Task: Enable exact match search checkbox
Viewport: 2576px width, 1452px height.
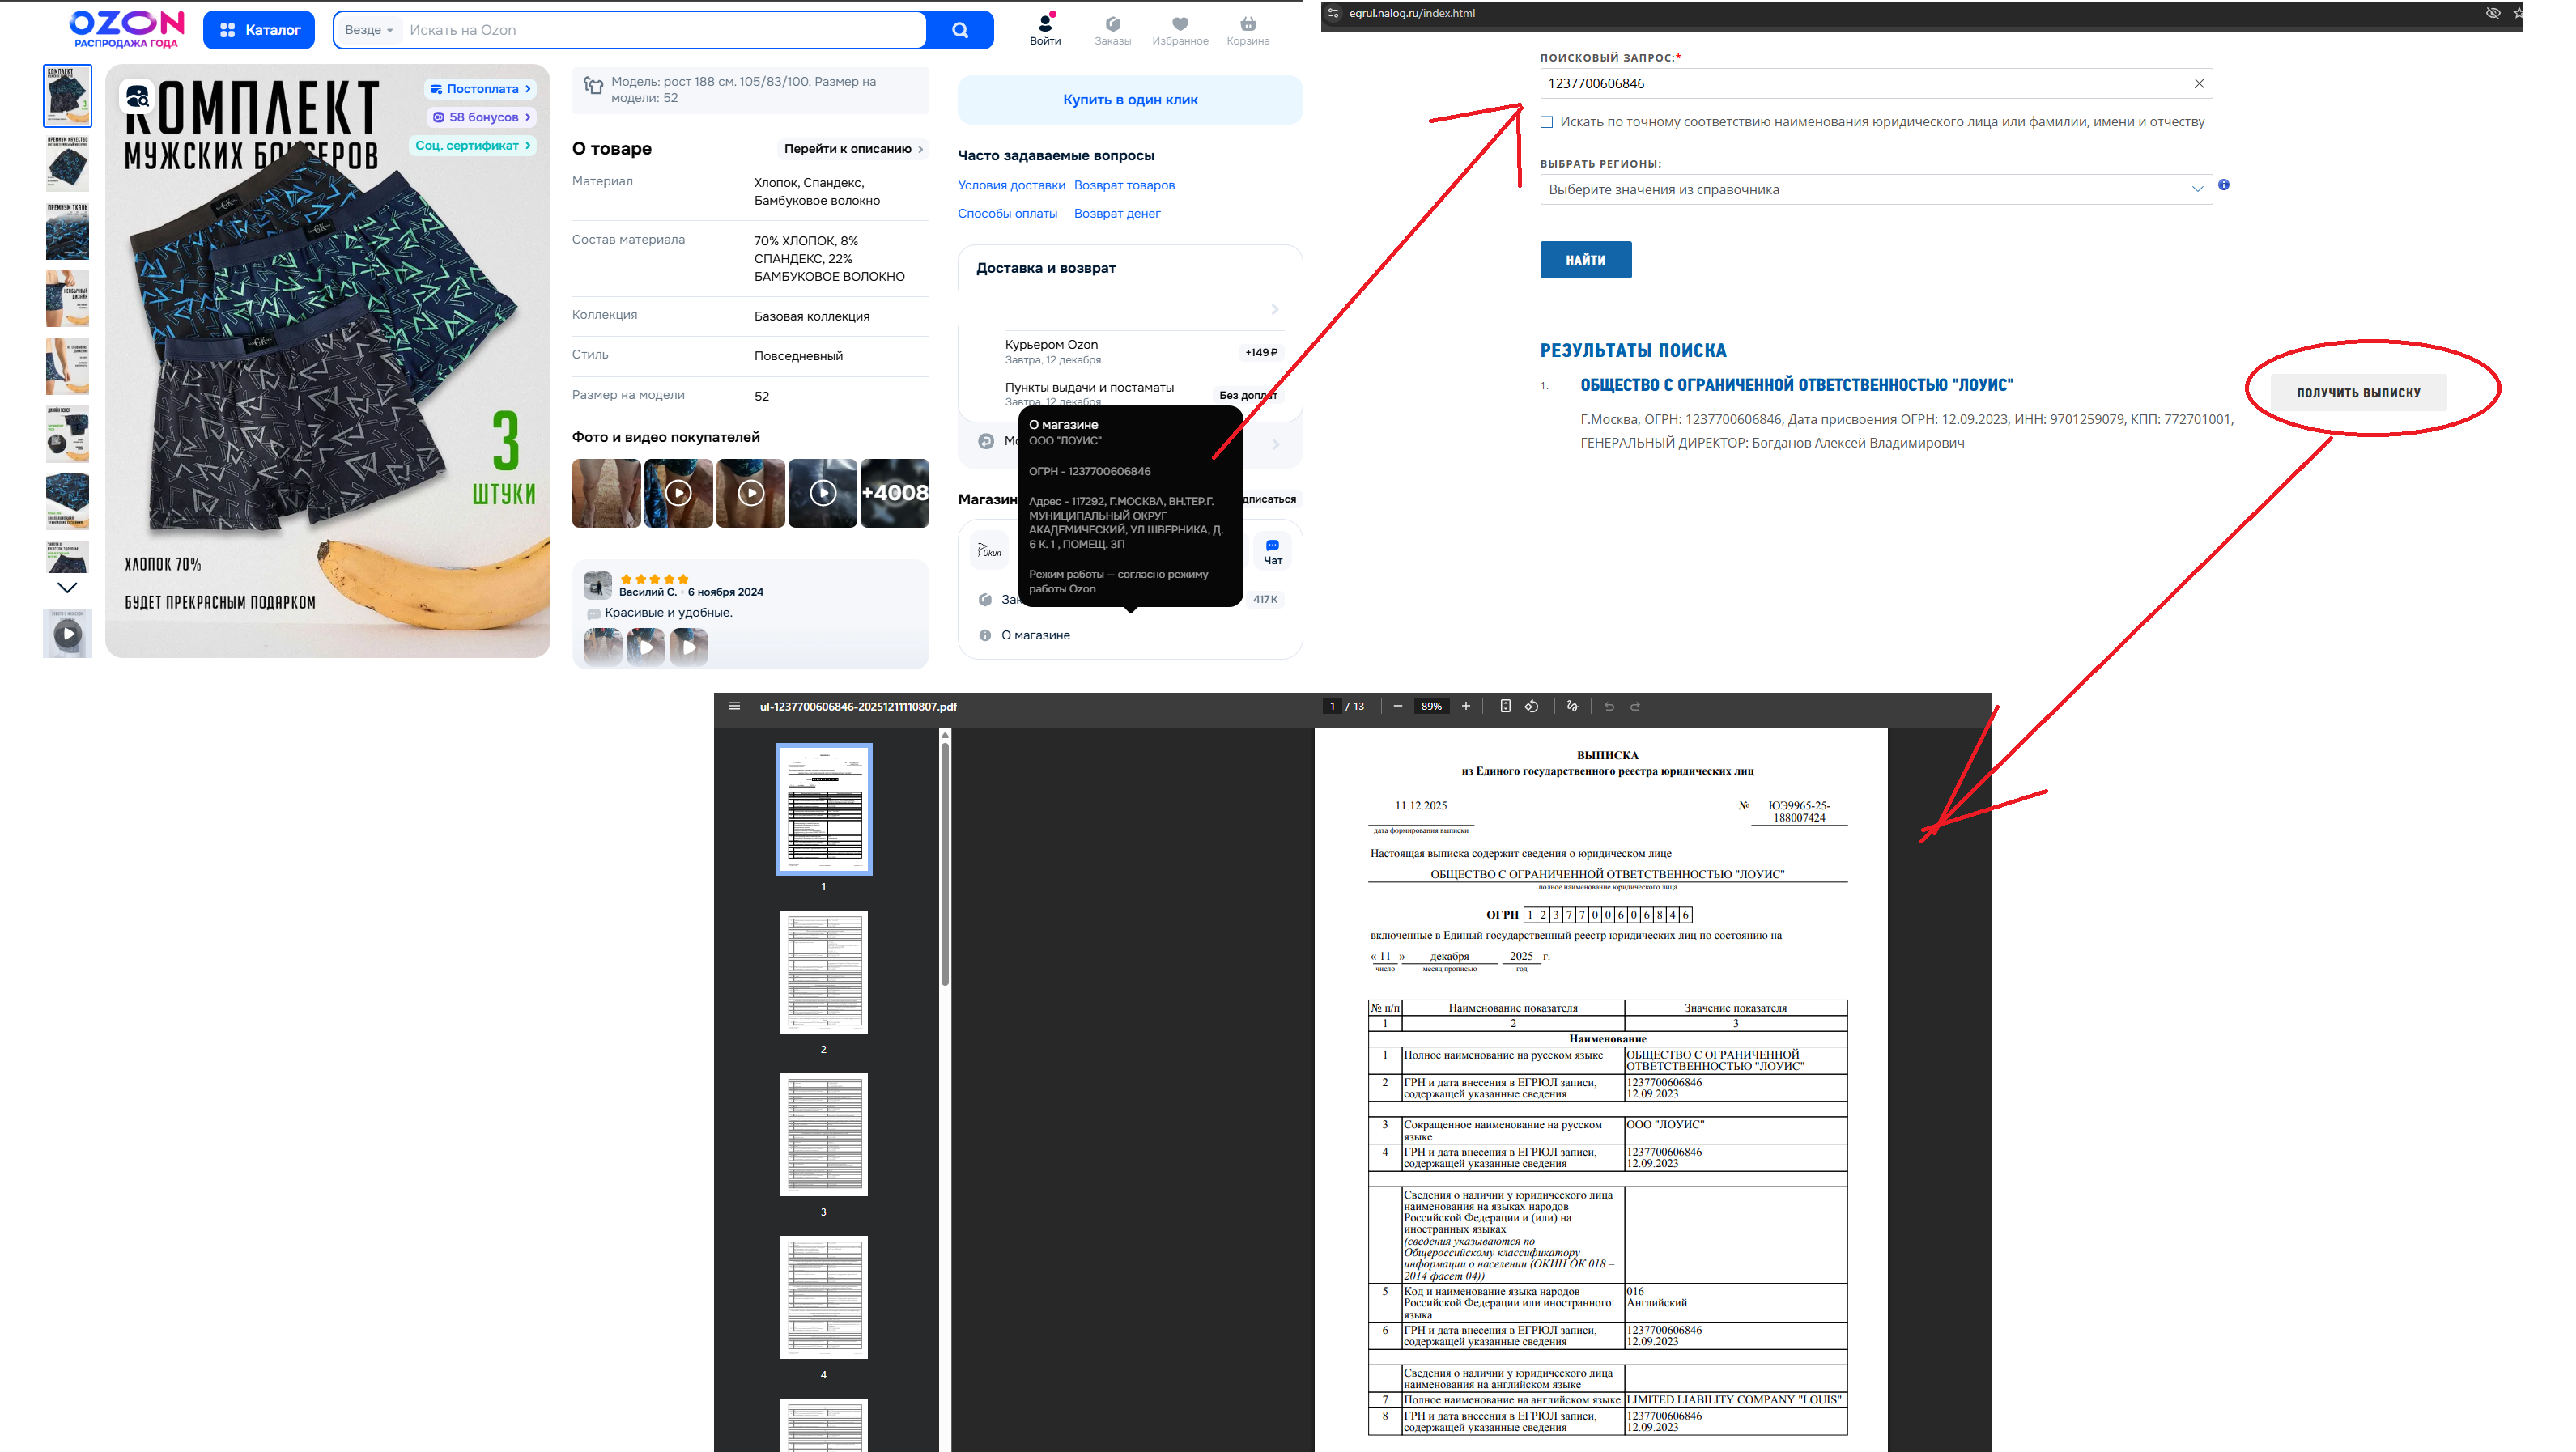Action: [1547, 122]
